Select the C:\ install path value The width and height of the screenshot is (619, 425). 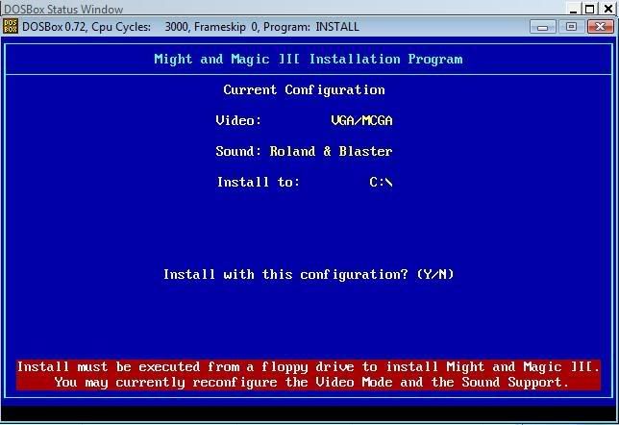[381, 182]
